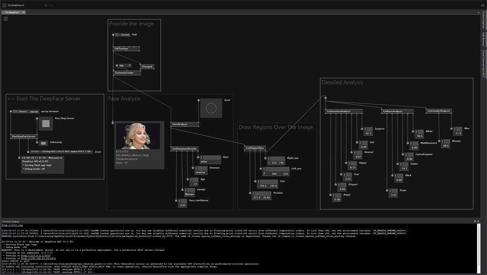Viewport: 487px width, 275px height.
Task: Select the GetGenderAnalysis node
Action: click(438, 111)
